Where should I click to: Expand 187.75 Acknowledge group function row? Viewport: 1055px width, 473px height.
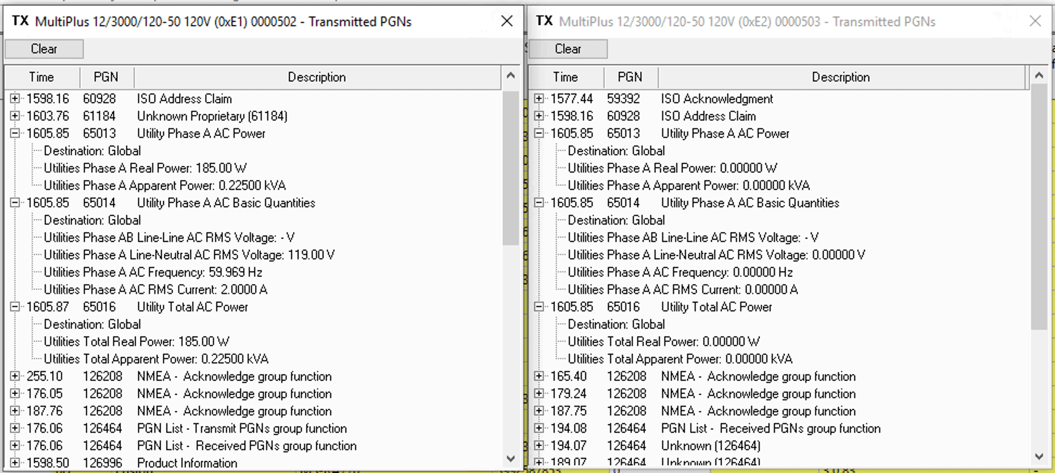[x=539, y=411]
